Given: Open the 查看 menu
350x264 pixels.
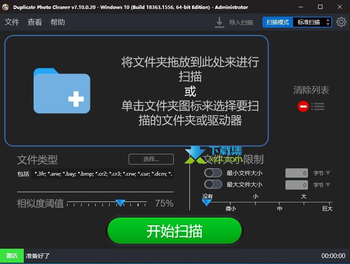Looking at the screenshot, I should (35, 22).
